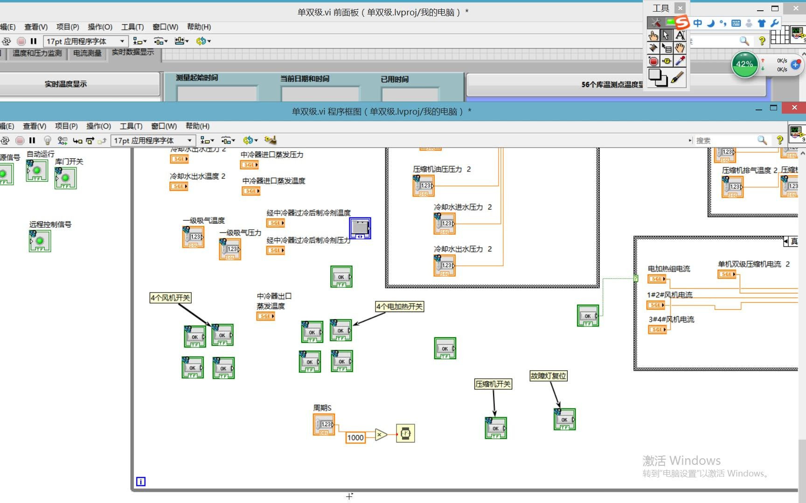Switch to 电流测量 tab
Screen dimensions: 806x503
tap(87, 53)
